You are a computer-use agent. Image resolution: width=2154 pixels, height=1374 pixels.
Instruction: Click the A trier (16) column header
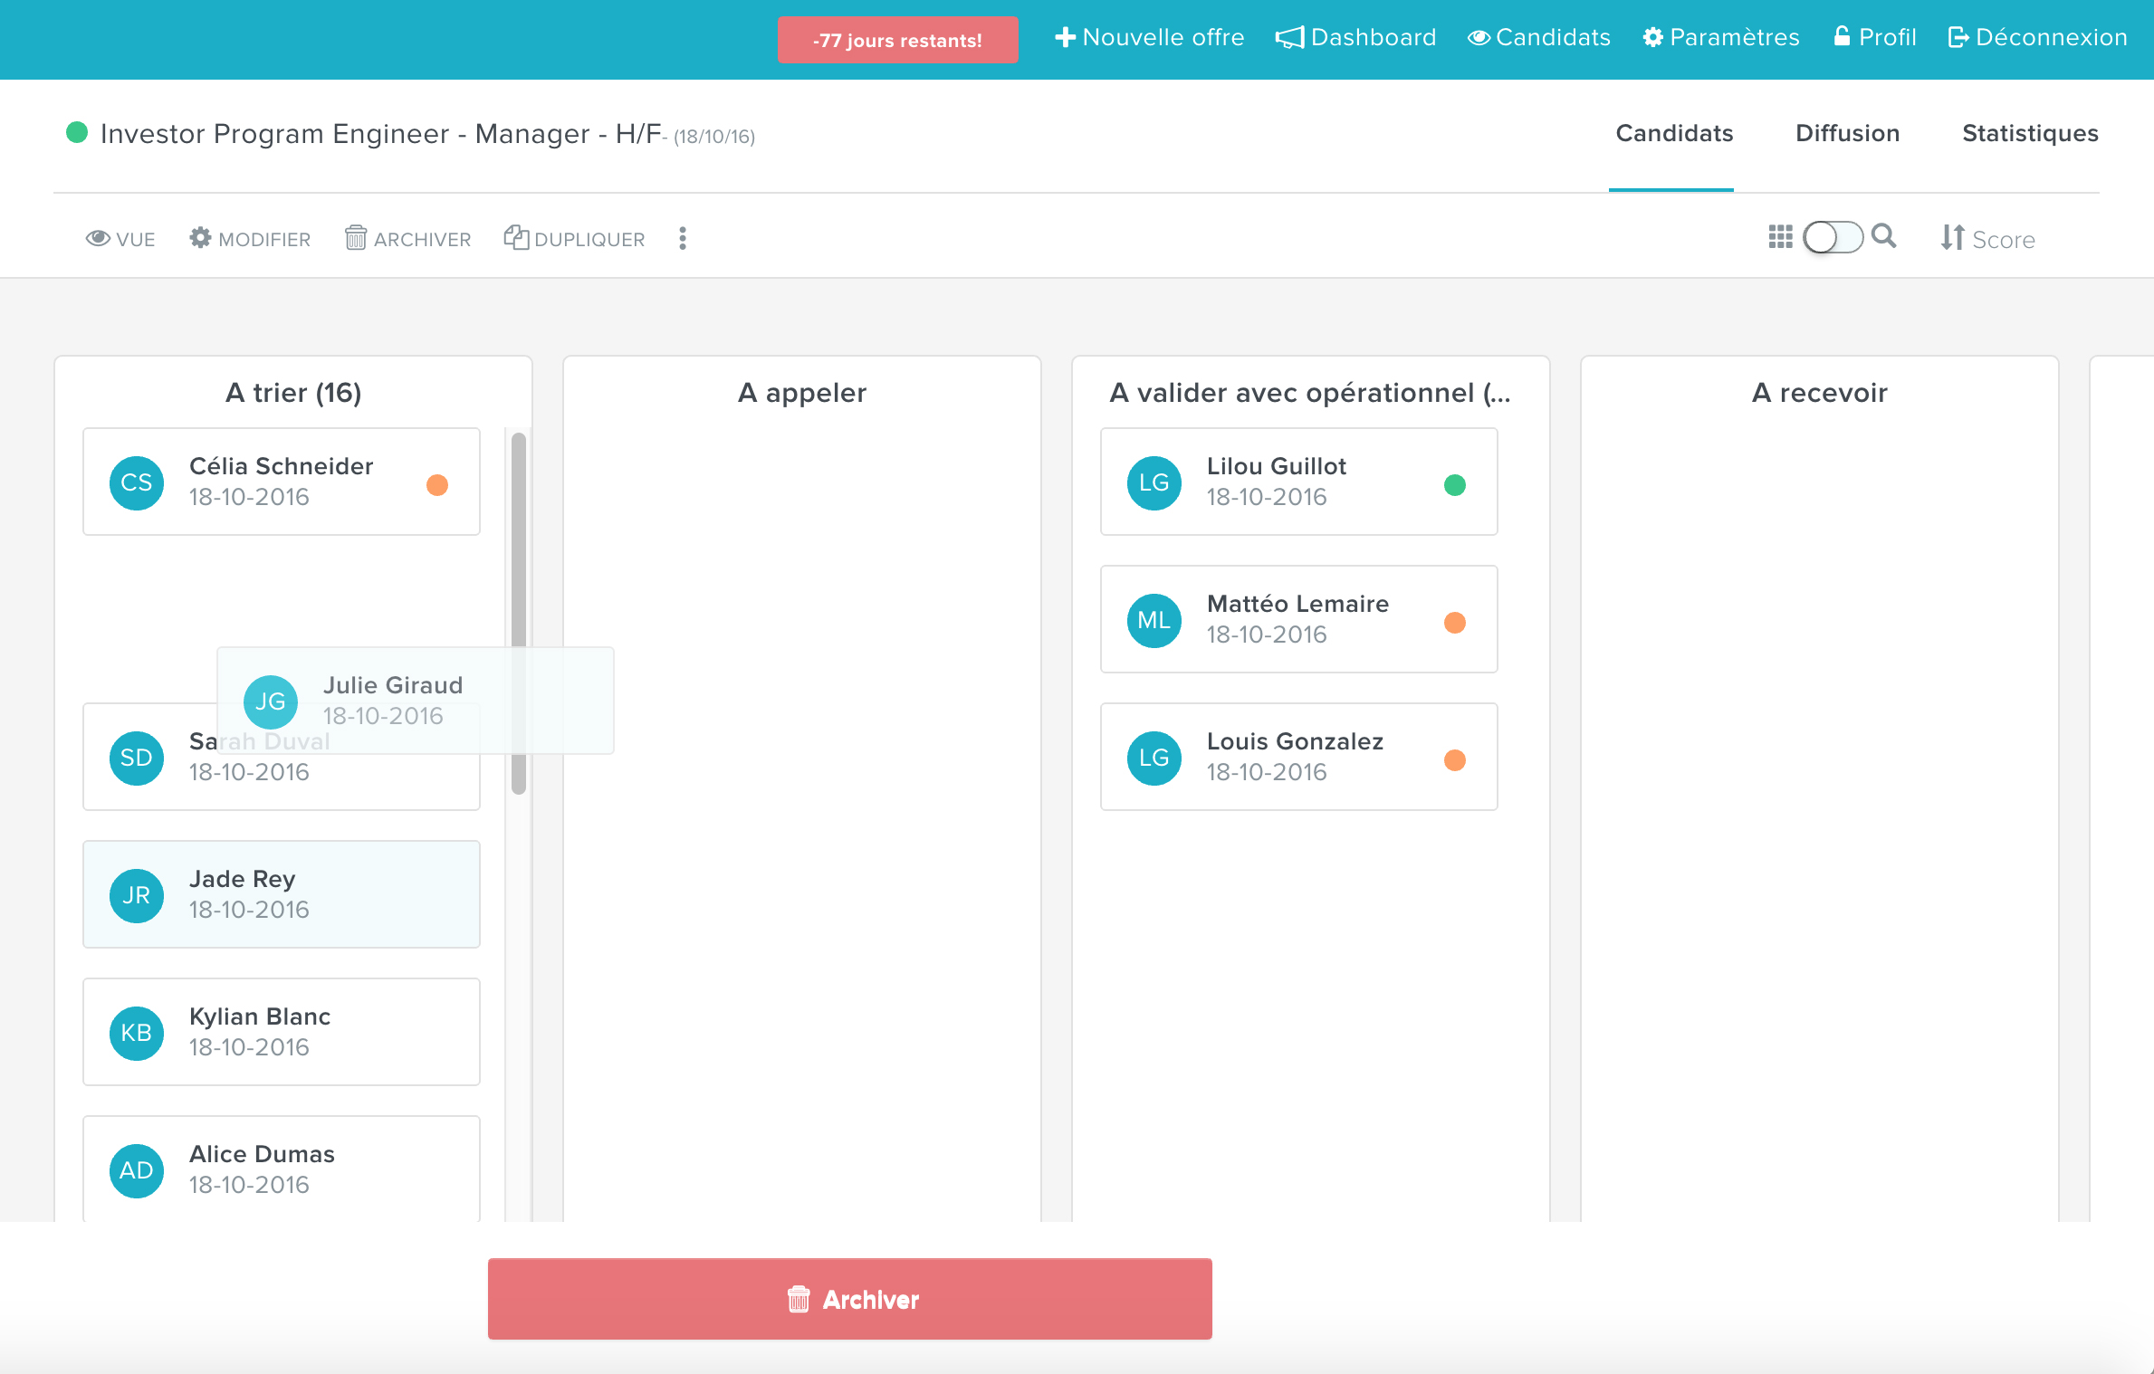(x=293, y=393)
